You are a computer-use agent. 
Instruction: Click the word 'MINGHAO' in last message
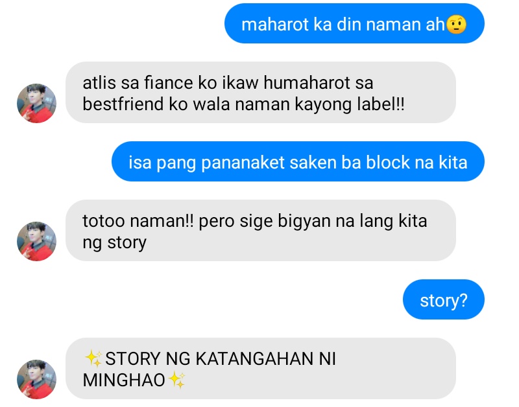(124, 380)
